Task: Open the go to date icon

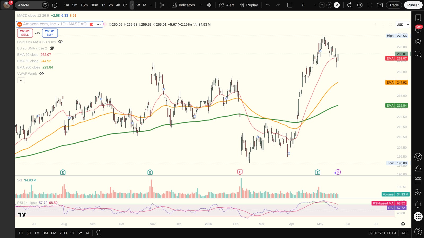Action: pos(98,233)
